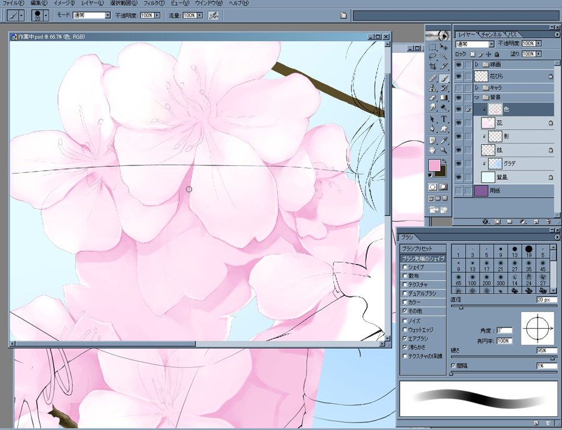Open the イメージ menu
Image resolution: width=562 pixels, height=430 pixels.
(64, 3)
